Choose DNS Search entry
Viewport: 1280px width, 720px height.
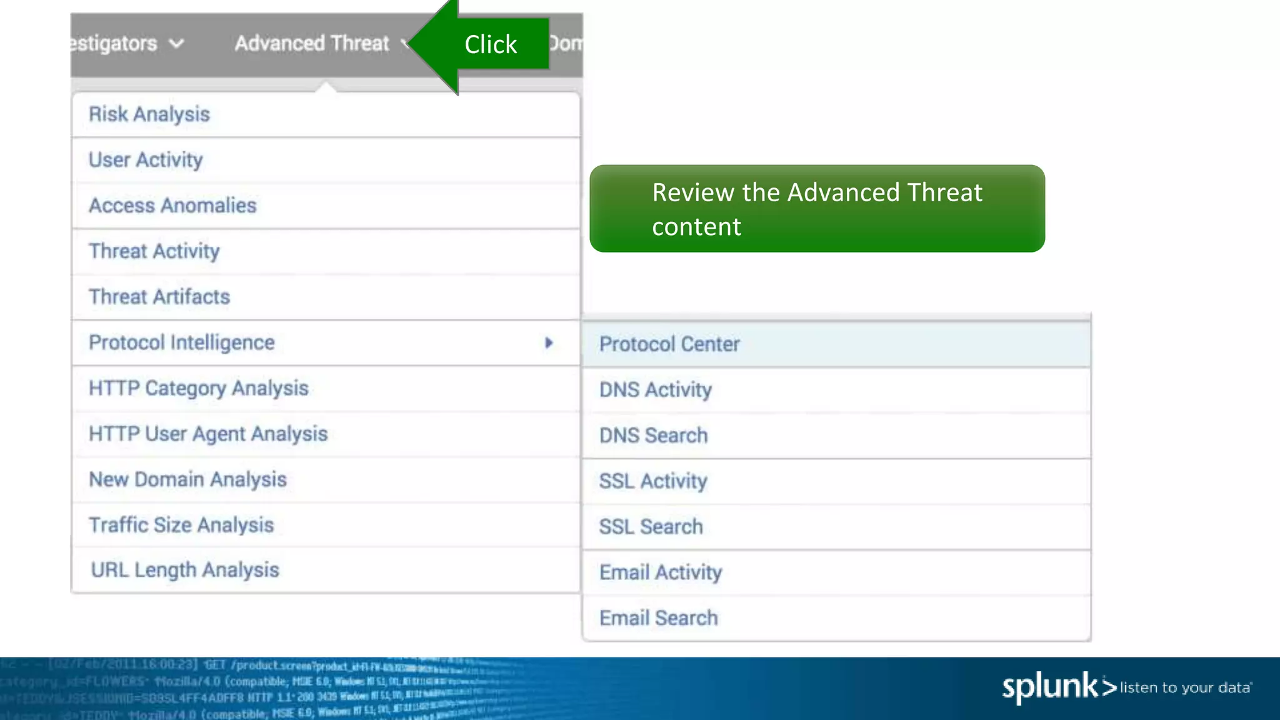pos(836,436)
